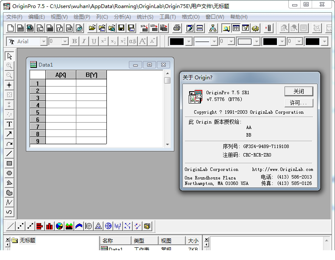Select the Polygon drawing tool

9,183
